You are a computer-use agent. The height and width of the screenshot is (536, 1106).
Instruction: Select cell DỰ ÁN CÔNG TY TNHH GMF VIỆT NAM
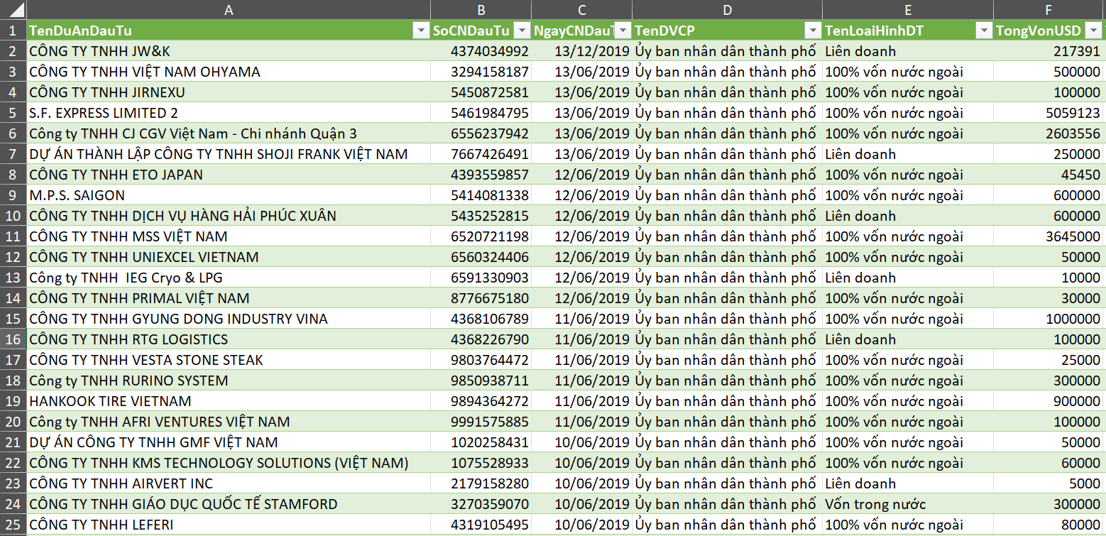tap(228, 442)
